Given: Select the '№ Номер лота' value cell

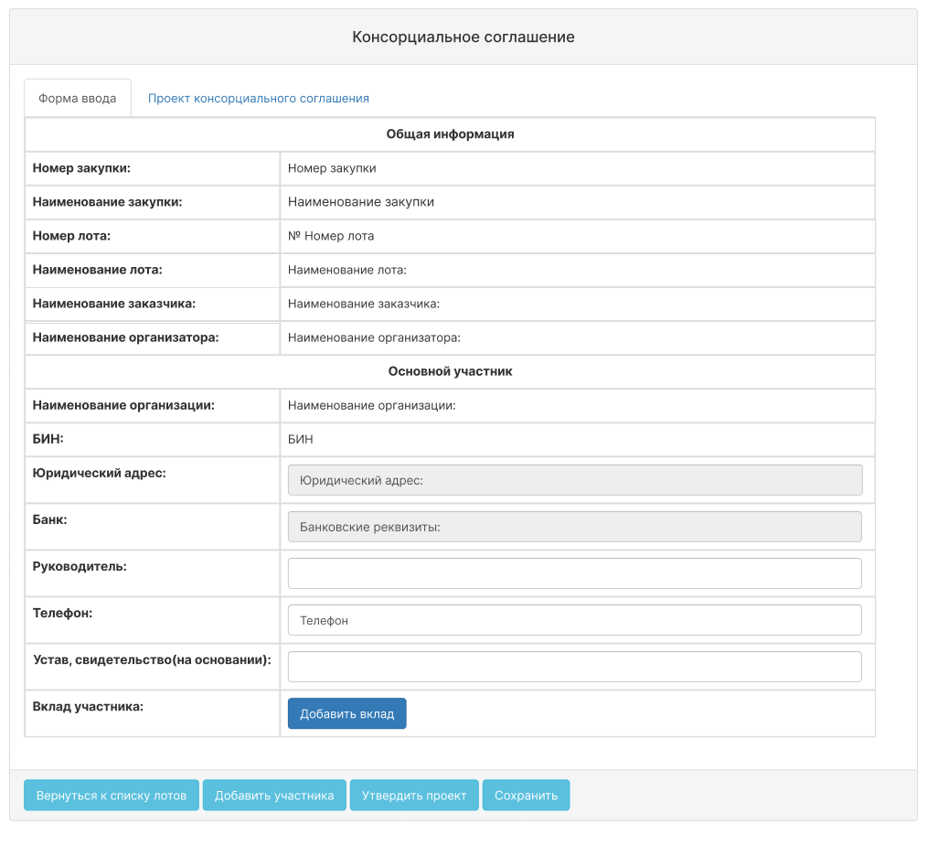Looking at the screenshot, I should (331, 236).
